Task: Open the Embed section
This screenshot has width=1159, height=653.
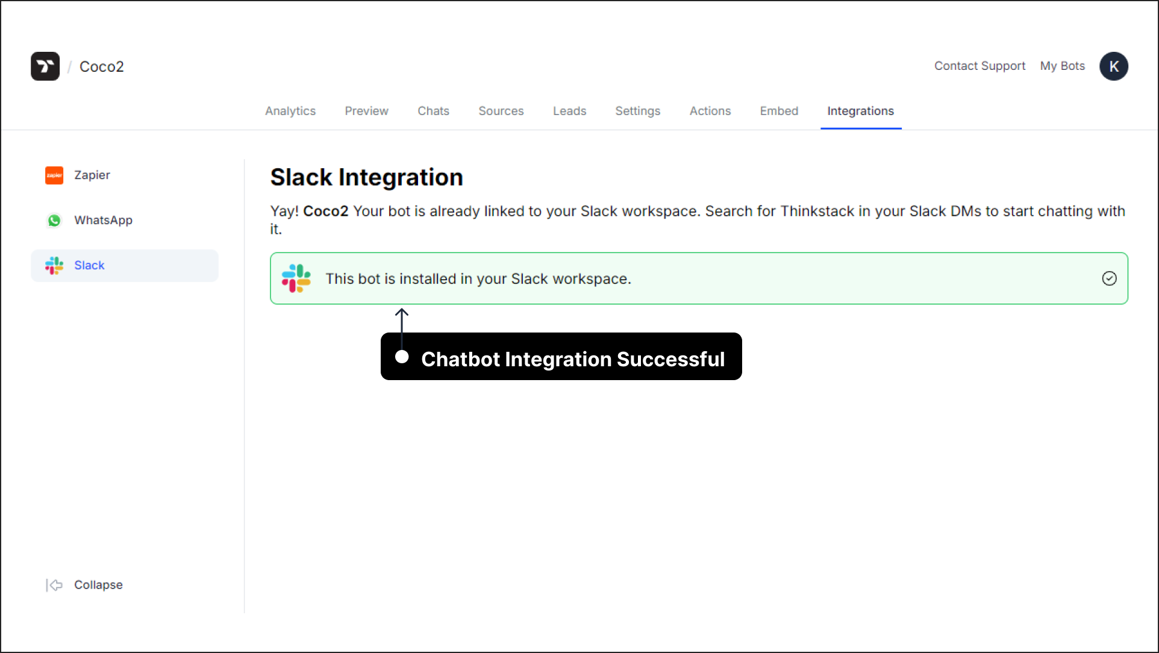Action: [778, 111]
